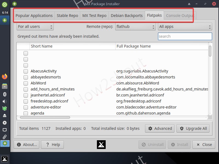Expand the flathub remote repo dropdown
Viewport: 219px width, 164px height.
(135, 27)
